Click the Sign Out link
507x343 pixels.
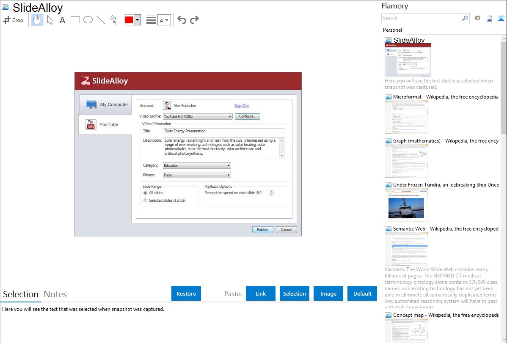click(x=242, y=106)
